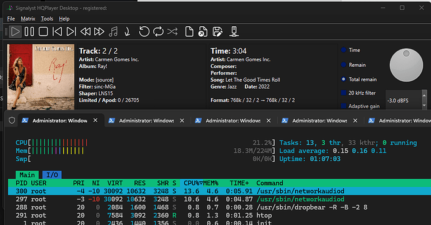Enable the Adaptive gain checkbox
Viewport: 431px width, 225px height.
pos(344,106)
